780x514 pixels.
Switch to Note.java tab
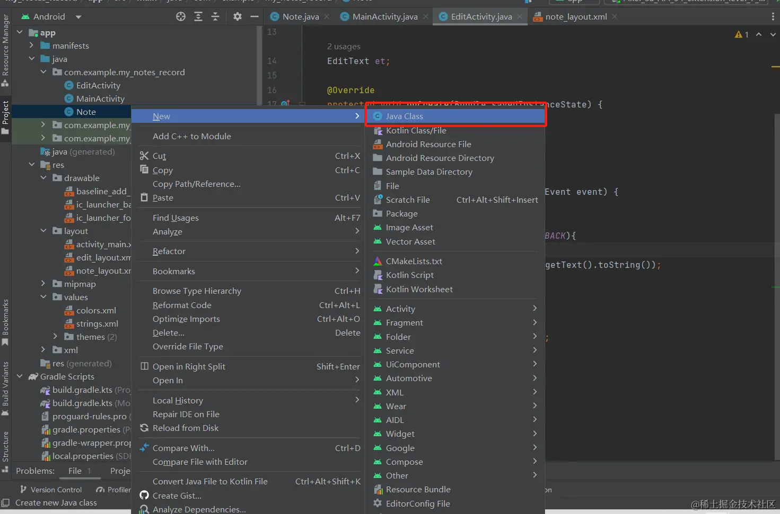click(301, 17)
